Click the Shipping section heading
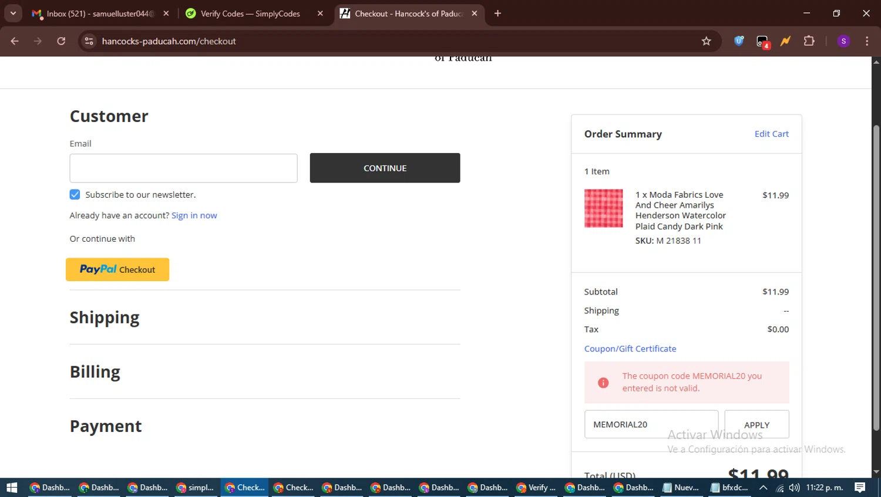The height and width of the screenshot is (497, 881). (105, 317)
